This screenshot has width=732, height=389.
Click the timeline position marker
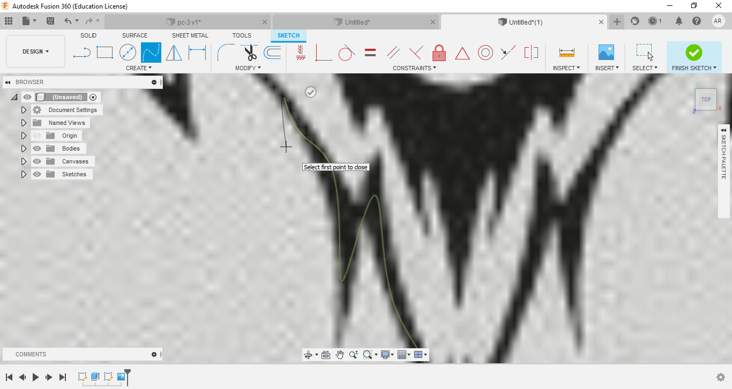128,376
